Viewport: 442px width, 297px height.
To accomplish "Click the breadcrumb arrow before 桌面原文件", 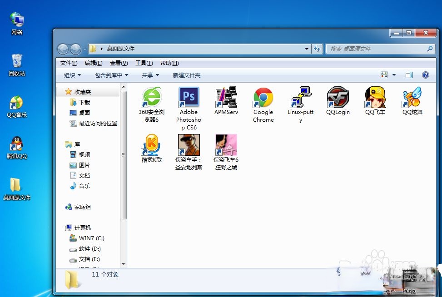I will tap(101, 49).
